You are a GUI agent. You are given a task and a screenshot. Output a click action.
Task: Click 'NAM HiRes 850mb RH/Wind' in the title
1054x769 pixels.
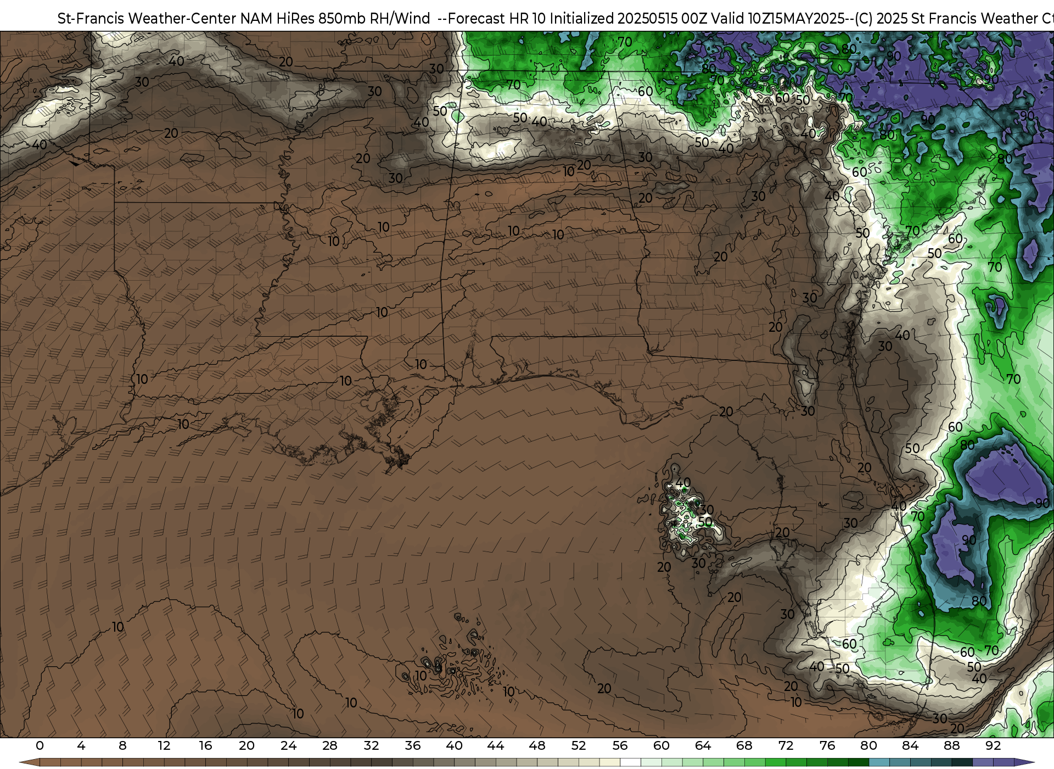(335, 19)
